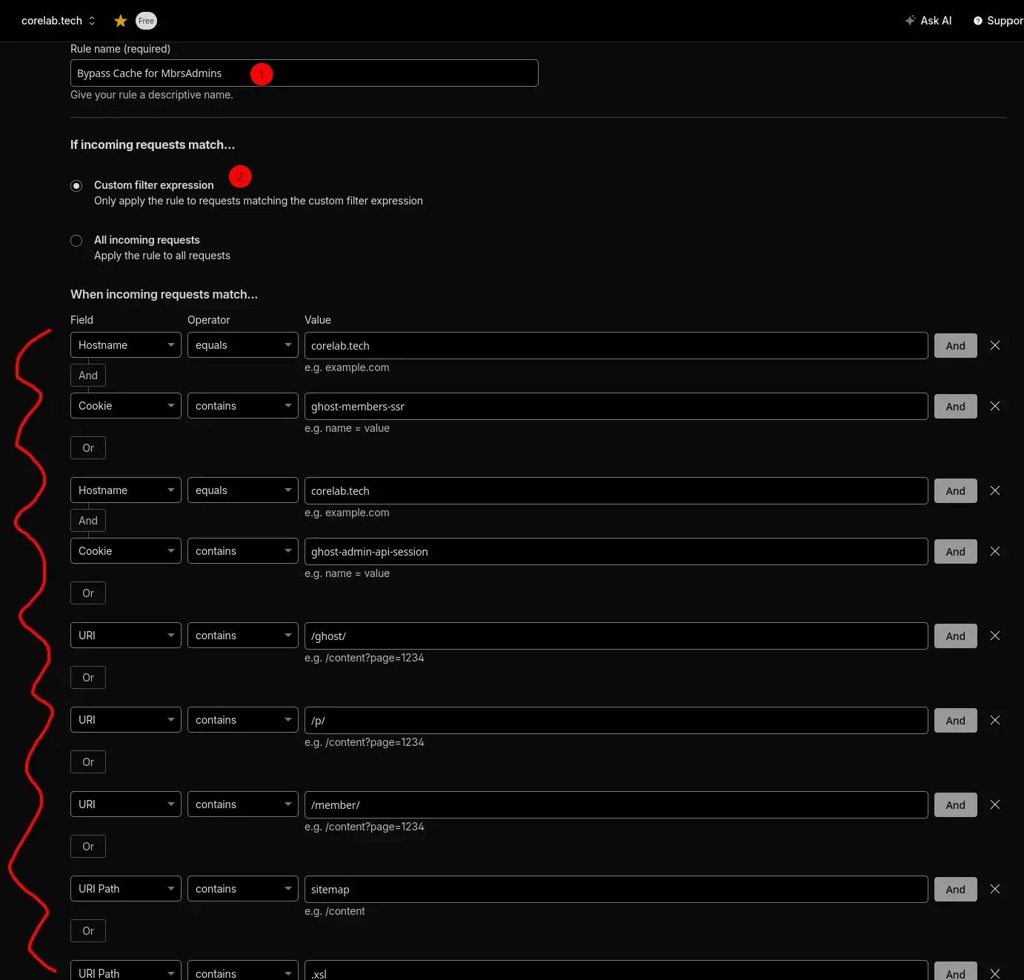Remove the second Hostname corelab.tech row
Viewport: 1024px width, 980px height.
click(995, 490)
